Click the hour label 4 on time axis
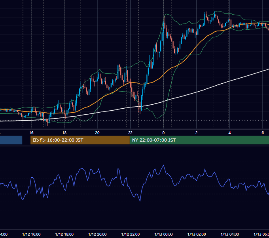Image resolution: width=269 pixels, height=238 pixels. 229,132
